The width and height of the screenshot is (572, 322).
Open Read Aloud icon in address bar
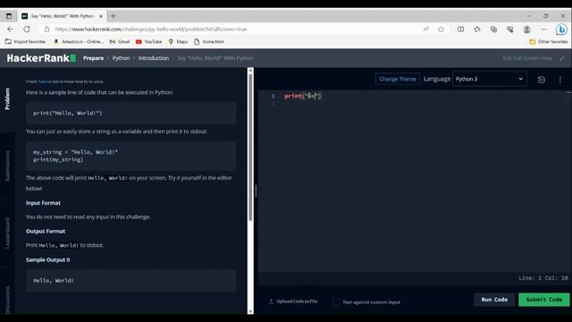(426, 30)
